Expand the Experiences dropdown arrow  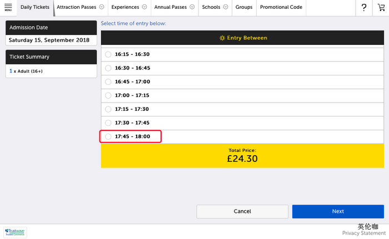pos(144,7)
